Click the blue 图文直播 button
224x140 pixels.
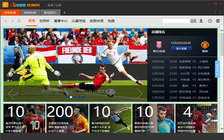click(x=181, y=48)
